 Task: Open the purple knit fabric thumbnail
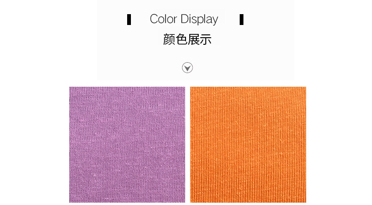pyautogui.click(x=127, y=144)
